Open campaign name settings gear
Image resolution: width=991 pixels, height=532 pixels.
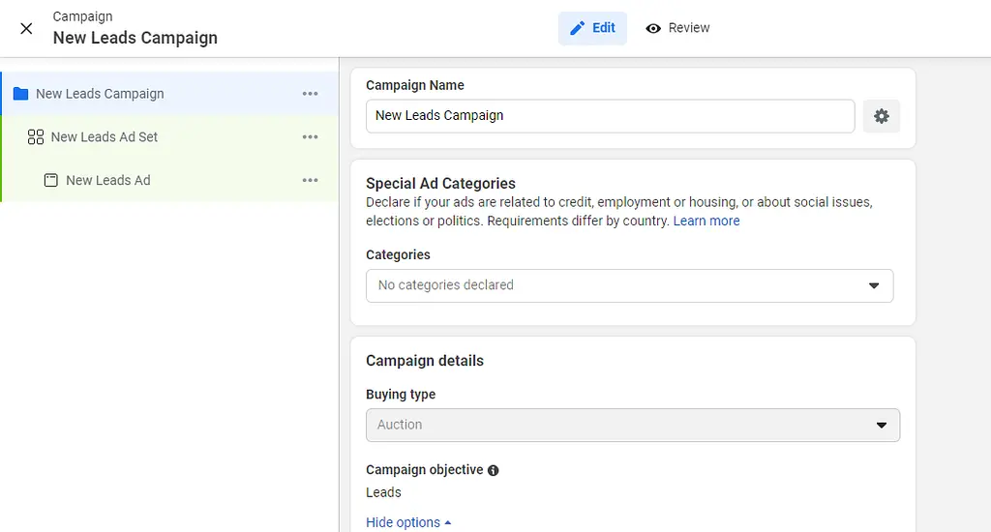pos(881,116)
